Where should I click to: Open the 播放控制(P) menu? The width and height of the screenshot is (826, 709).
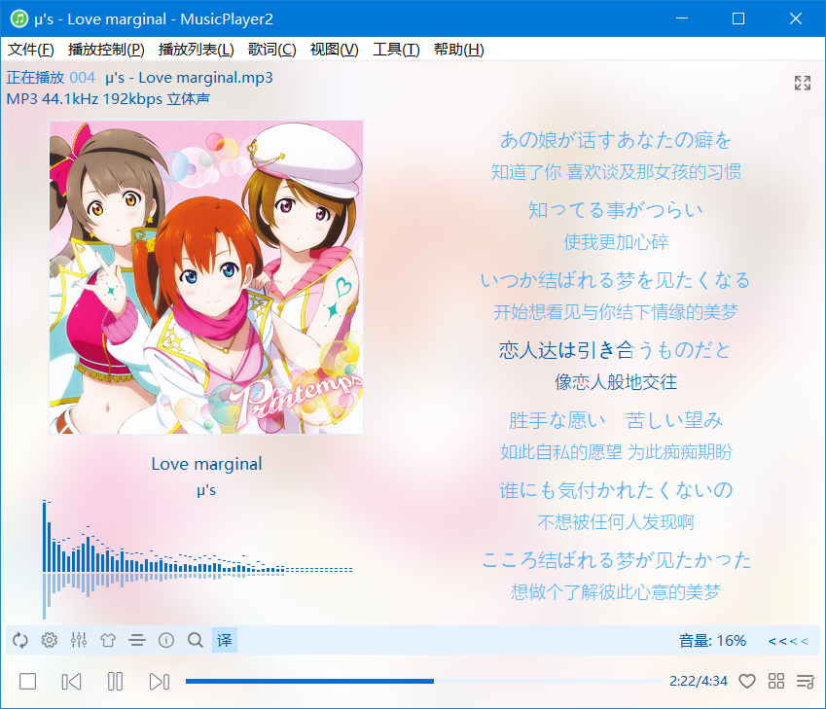click(x=106, y=50)
